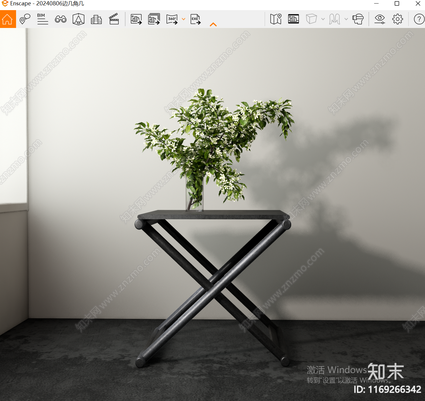Open the rendered view library icon
Viewport: 425px width, 401px height.
294,19
